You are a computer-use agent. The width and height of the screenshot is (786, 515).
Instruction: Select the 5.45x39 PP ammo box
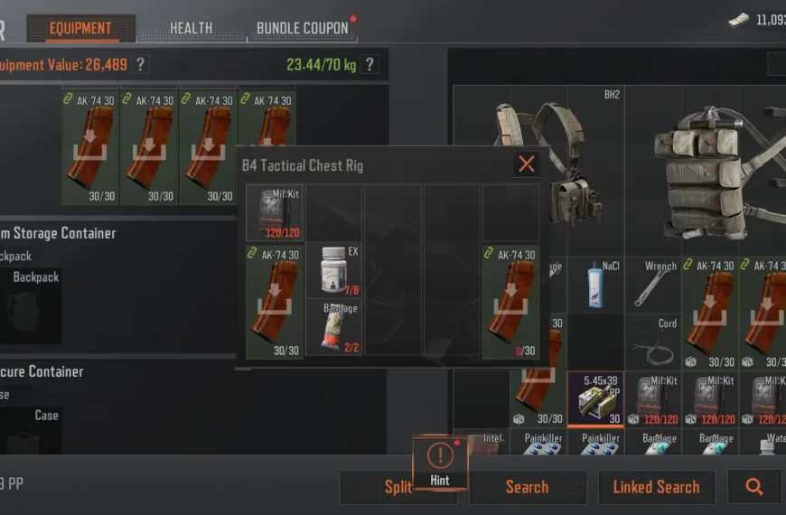coord(596,399)
